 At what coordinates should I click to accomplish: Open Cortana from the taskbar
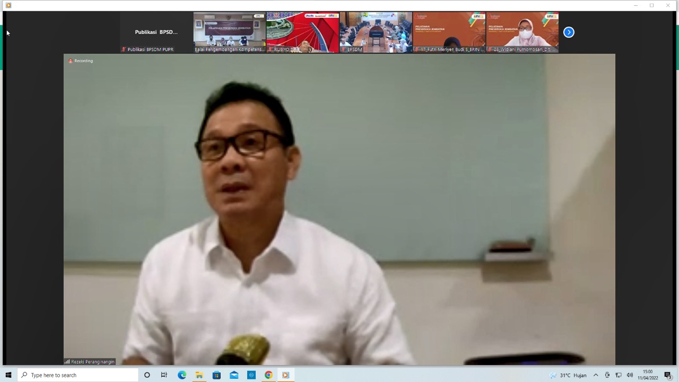click(147, 375)
